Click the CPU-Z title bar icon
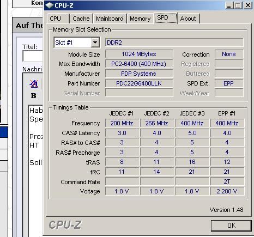This screenshot has height=237, width=254. click(49, 5)
